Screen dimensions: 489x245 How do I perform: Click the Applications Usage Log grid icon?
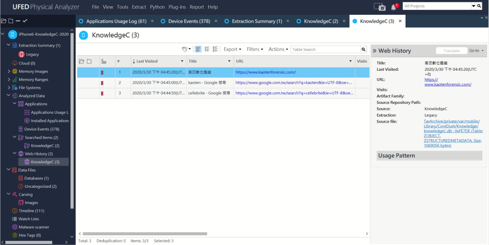pos(27,112)
